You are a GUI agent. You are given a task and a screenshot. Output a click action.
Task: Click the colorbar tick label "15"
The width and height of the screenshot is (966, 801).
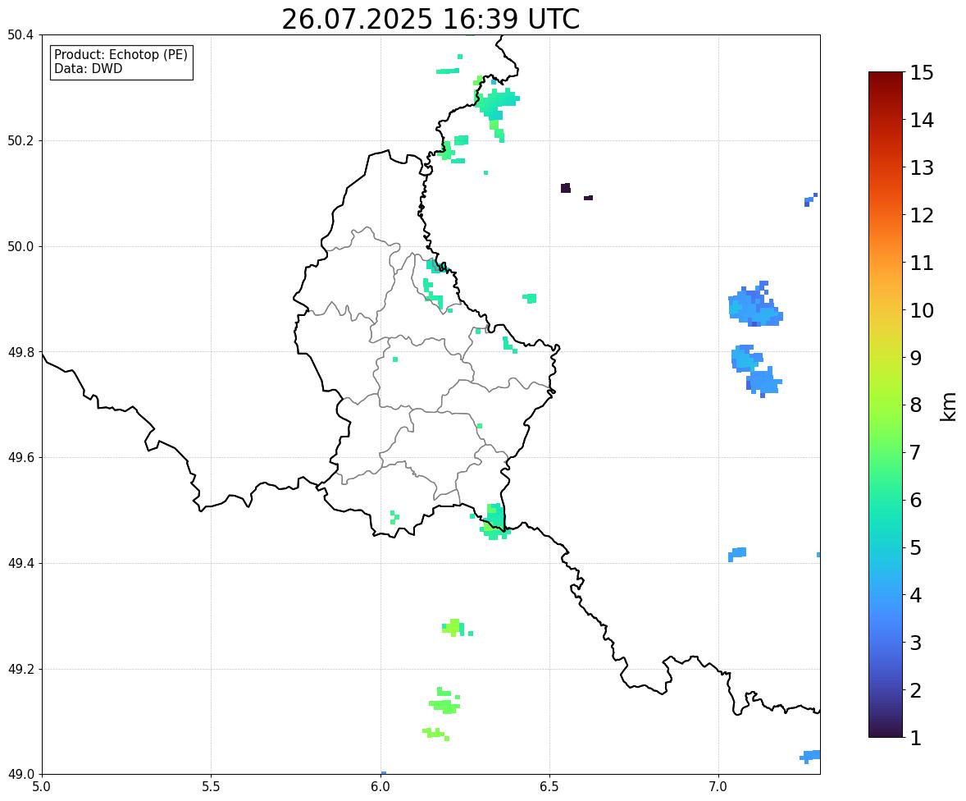[x=923, y=73]
